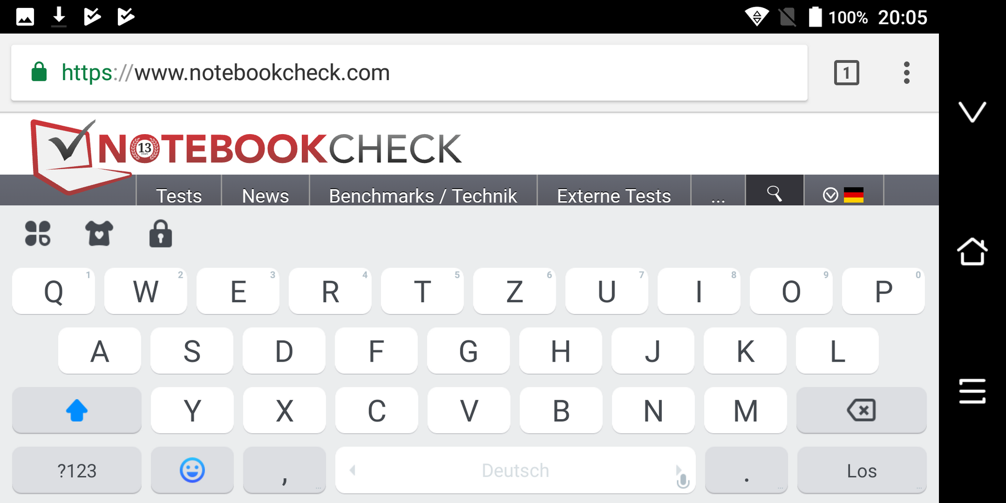
Task: Open language selector with German flag
Action: click(x=844, y=195)
